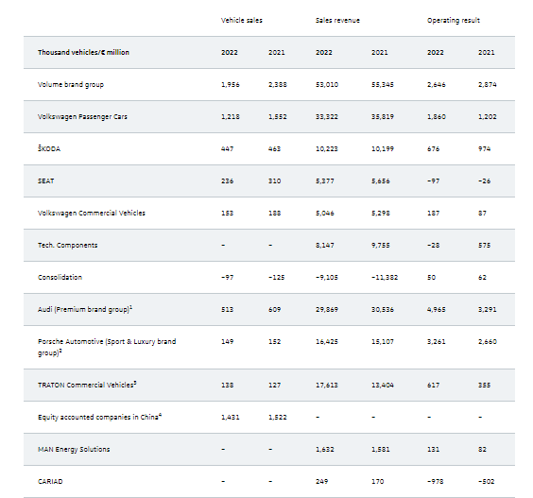Open footnote 3 next to TRATON Commercial Vehicles
The width and height of the screenshot is (533, 498).
click(135, 383)
